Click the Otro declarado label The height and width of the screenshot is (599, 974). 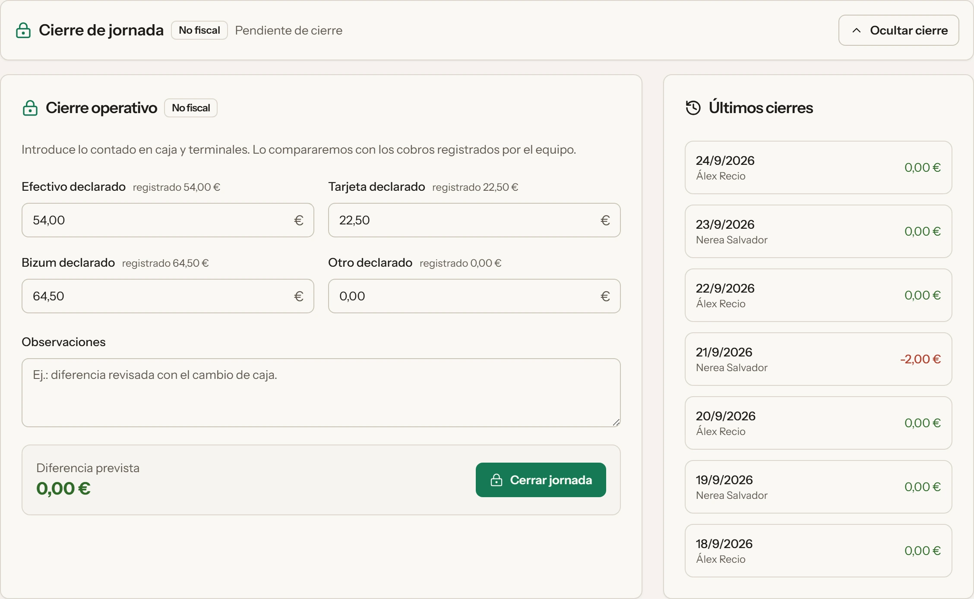tap(370, 263)
